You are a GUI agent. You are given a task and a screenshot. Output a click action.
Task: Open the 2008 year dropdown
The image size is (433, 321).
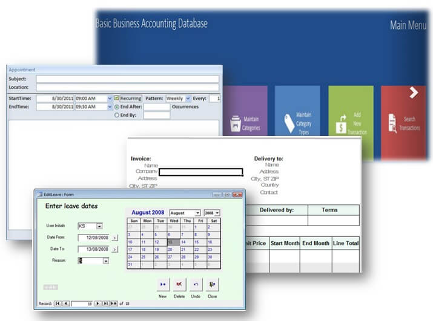point(217,213)
